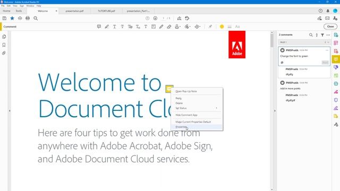Open the Stamp tool dropdown

178,27
